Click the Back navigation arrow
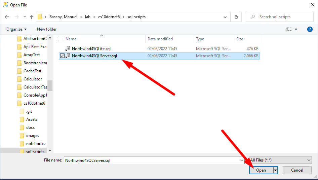The width and height of the screenshot is (318, 180). (7, 17)
